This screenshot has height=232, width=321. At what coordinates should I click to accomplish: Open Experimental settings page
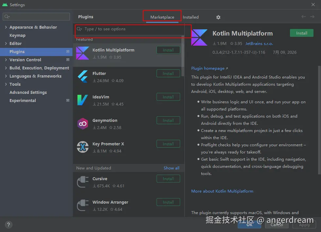tap(23, 101)
